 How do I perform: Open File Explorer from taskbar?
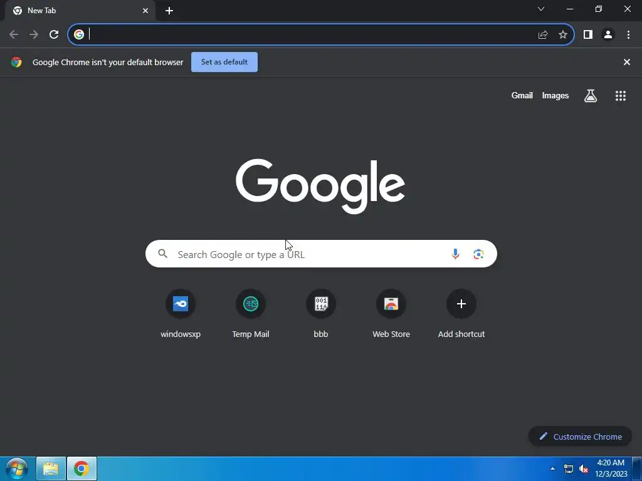pyautogui.click(x=51, y=468)
